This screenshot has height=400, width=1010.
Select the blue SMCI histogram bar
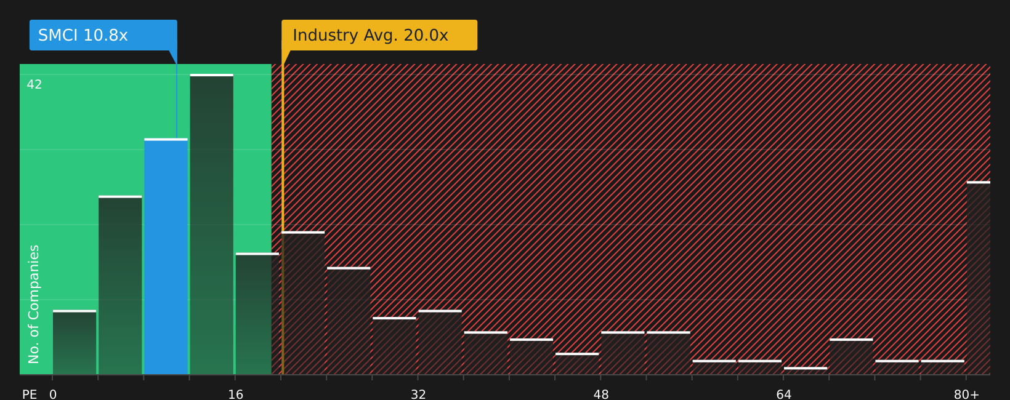click(166, 257)
